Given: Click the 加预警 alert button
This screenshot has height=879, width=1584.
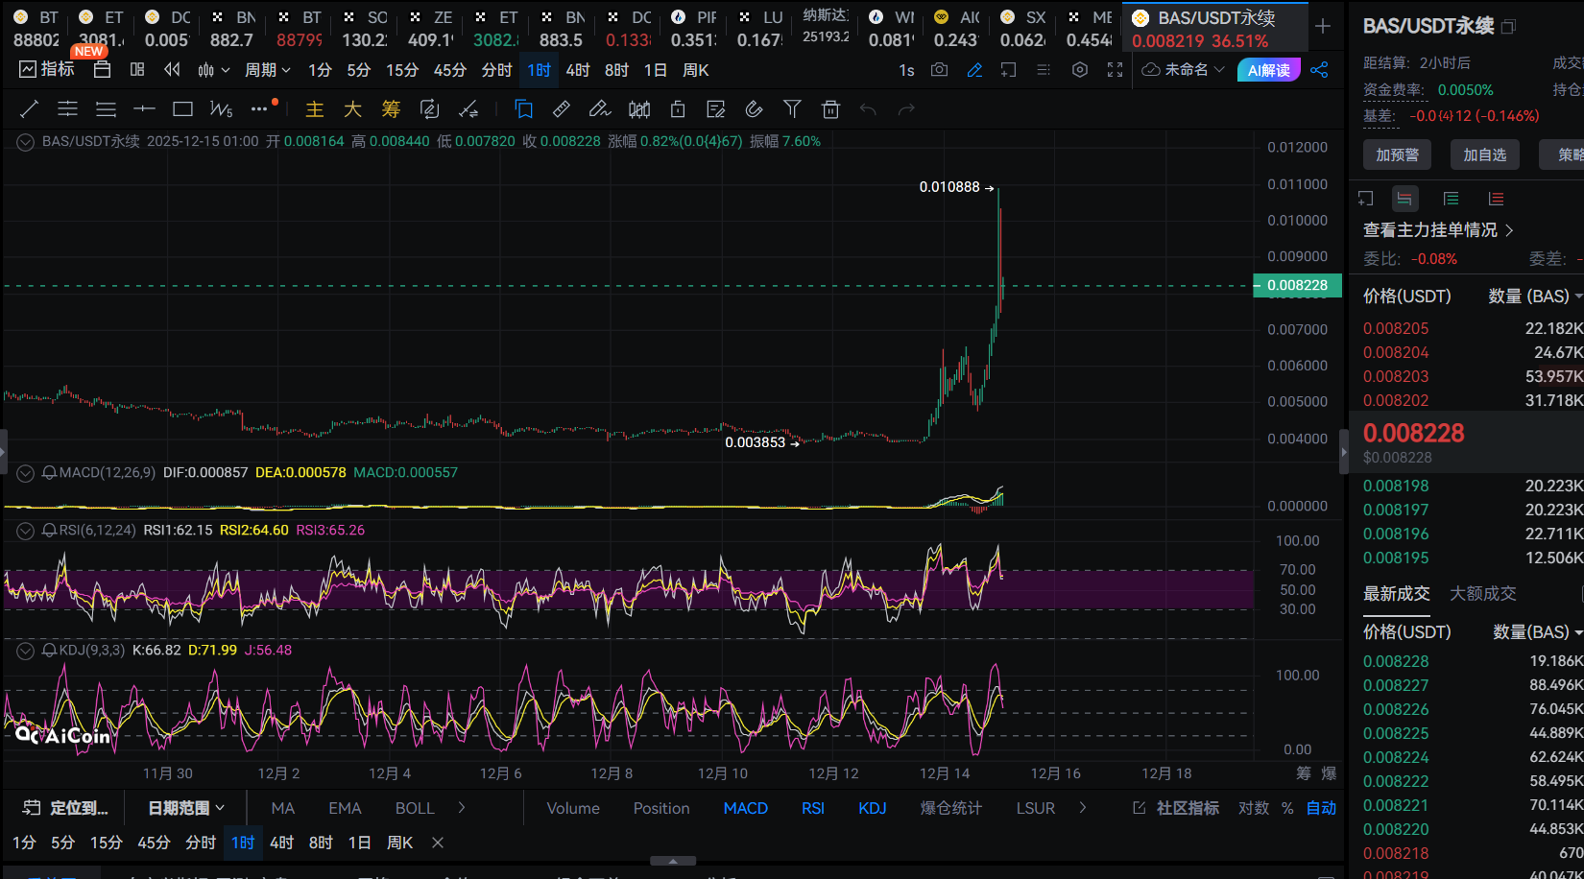Looking at the screenshot, I should click(x=1397, y=154).
